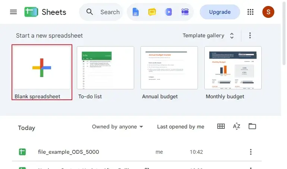Expand the Template gallery

[208, 35]
